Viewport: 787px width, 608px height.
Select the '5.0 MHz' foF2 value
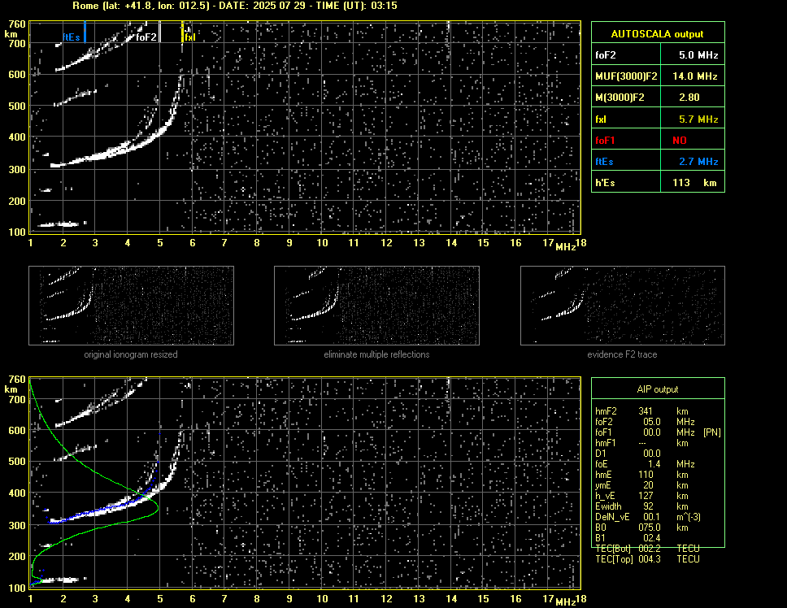point(698,55)
